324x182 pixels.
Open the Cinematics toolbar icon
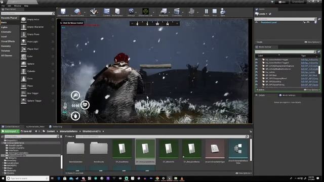(177, 12)
